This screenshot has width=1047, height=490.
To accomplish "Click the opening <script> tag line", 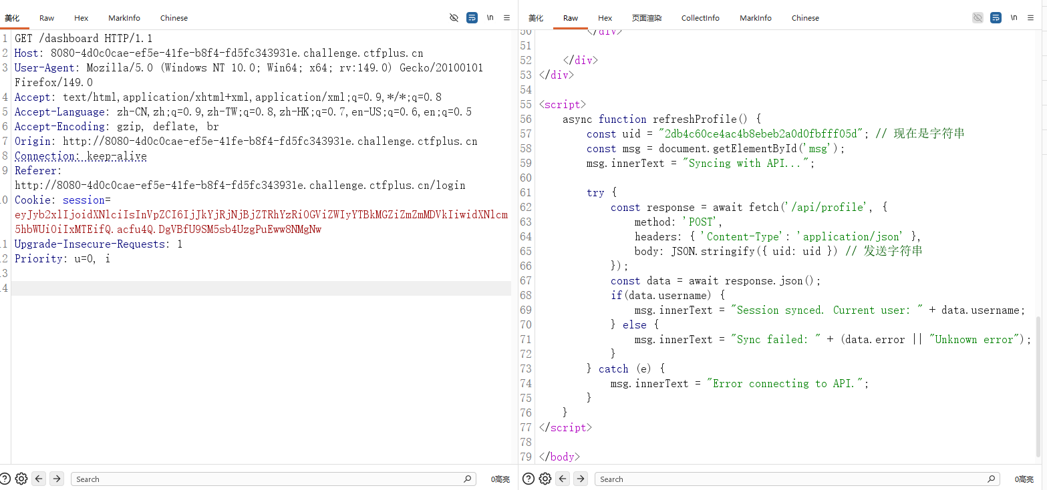I will [563, 105].
